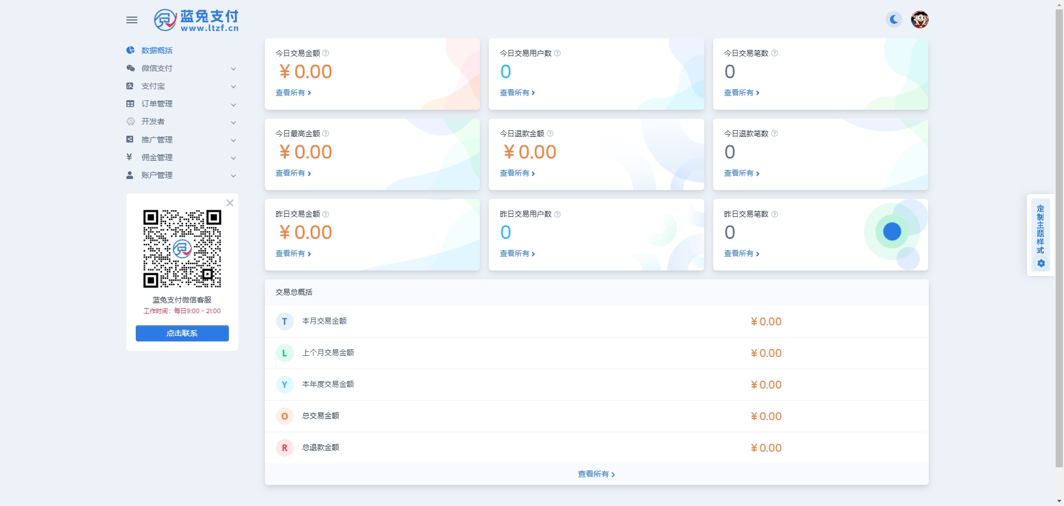Click the 蓝兔支付 logo
Screen dimensions: 1064x506
point(196,21)
